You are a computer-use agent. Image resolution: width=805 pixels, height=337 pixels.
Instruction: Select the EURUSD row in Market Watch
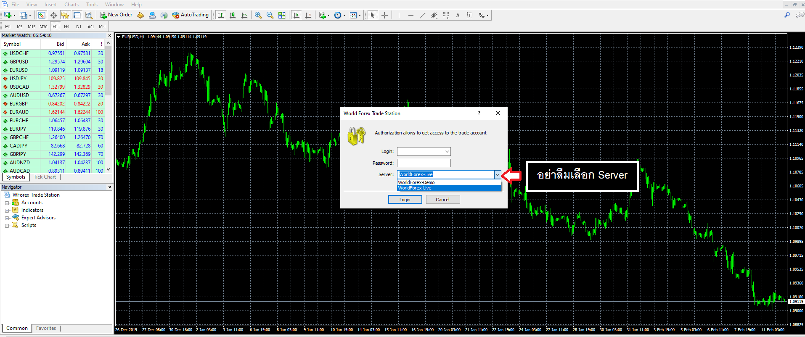click(53, 70)
